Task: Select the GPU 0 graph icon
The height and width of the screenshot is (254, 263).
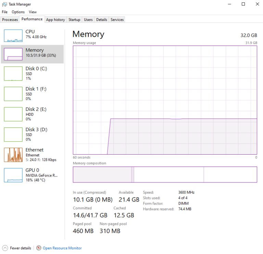Action: point(13,175)
